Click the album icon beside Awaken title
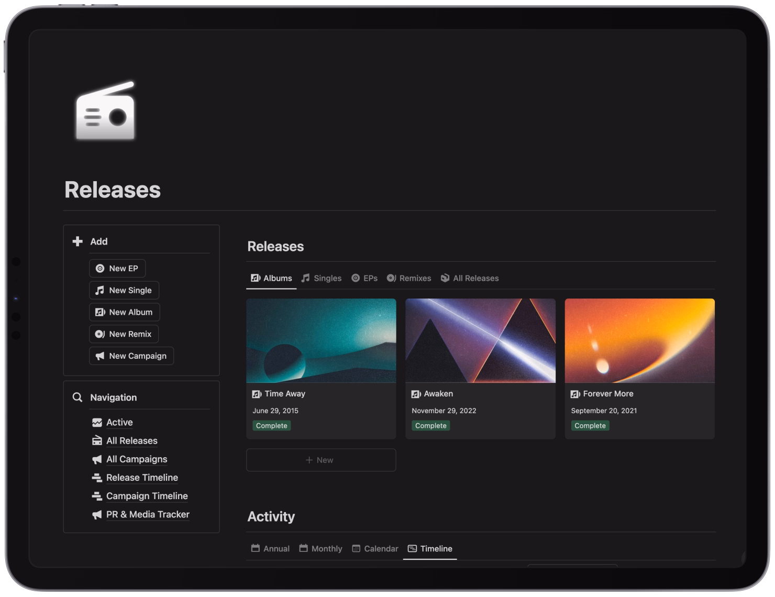The width and height of the screenshot is (775, 597). click(x=416, y=394)
